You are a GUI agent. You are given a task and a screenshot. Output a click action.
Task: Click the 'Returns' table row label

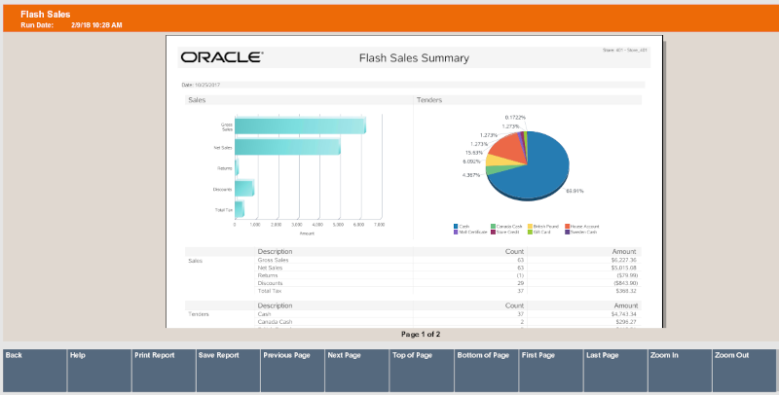coord(268,275)
